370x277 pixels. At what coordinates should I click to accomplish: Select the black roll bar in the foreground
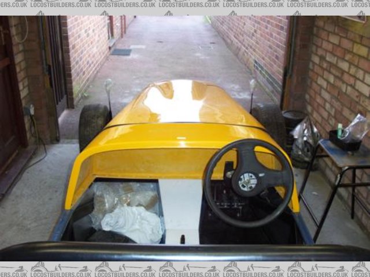click(185, 252)
